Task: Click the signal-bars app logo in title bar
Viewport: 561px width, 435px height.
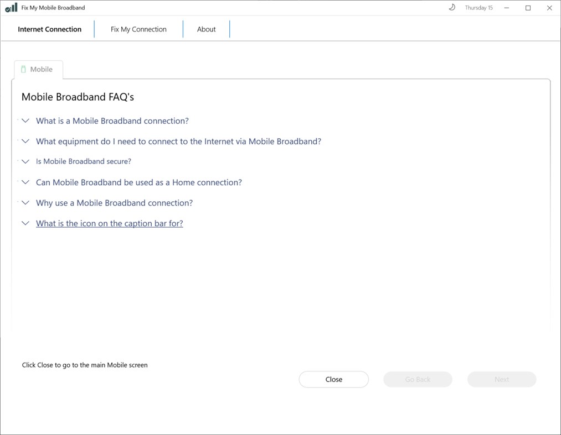Action: click(11, 7)
